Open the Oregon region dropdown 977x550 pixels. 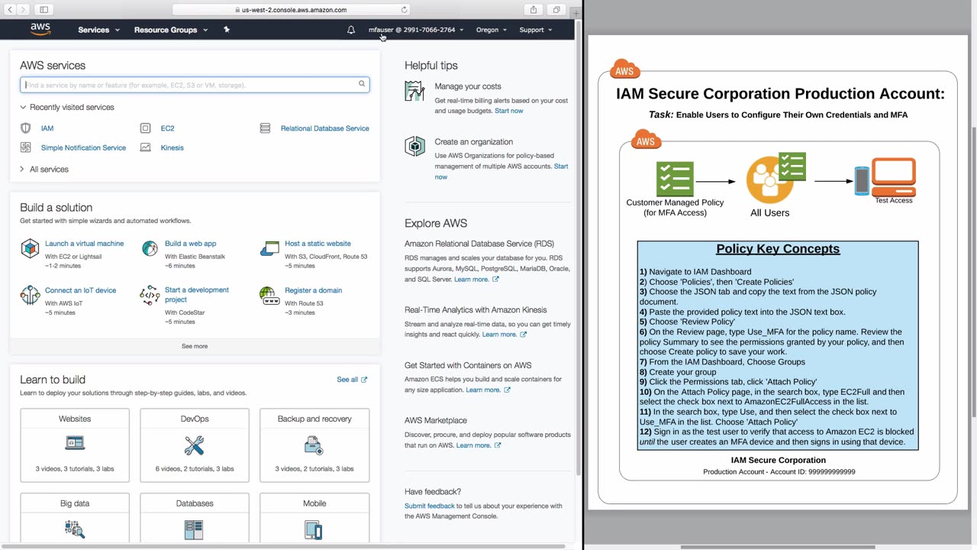[x=492, y=30]
